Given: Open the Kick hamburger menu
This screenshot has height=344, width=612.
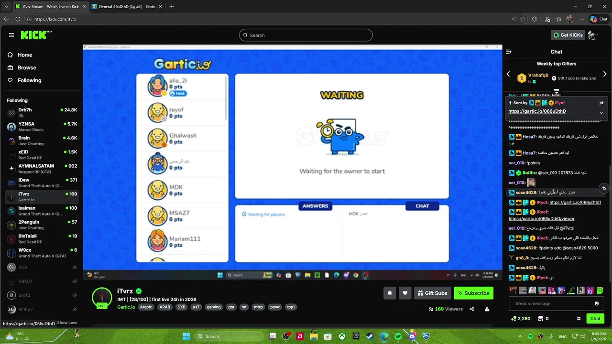Looking at the screenshot, I should point(11,35).
